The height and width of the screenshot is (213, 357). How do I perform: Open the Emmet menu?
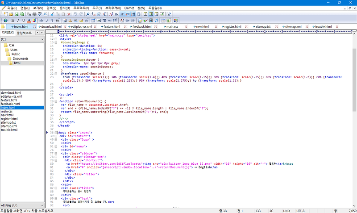click(129, 8)
